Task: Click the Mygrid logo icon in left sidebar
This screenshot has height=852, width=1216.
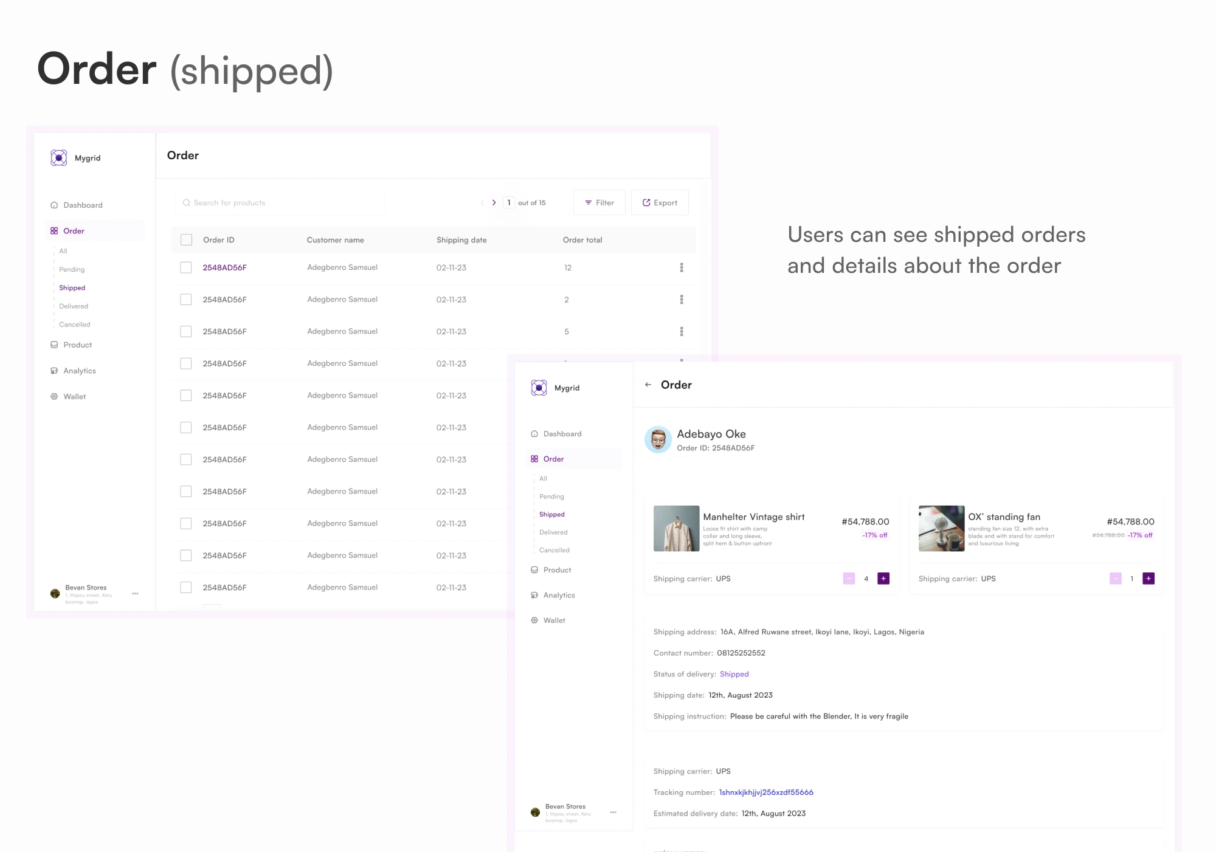Action: click(59, 158)
